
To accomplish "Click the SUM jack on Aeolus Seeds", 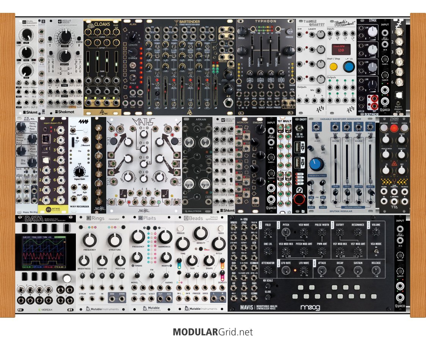I will point(79,103).
